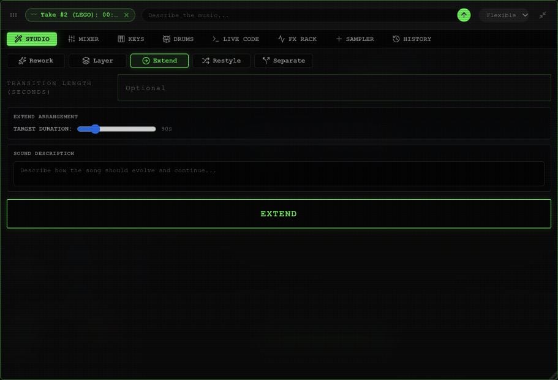Click the Take #2 (LEGO) chip label
The height and width of the screenshot is (380, 558).
78,15
